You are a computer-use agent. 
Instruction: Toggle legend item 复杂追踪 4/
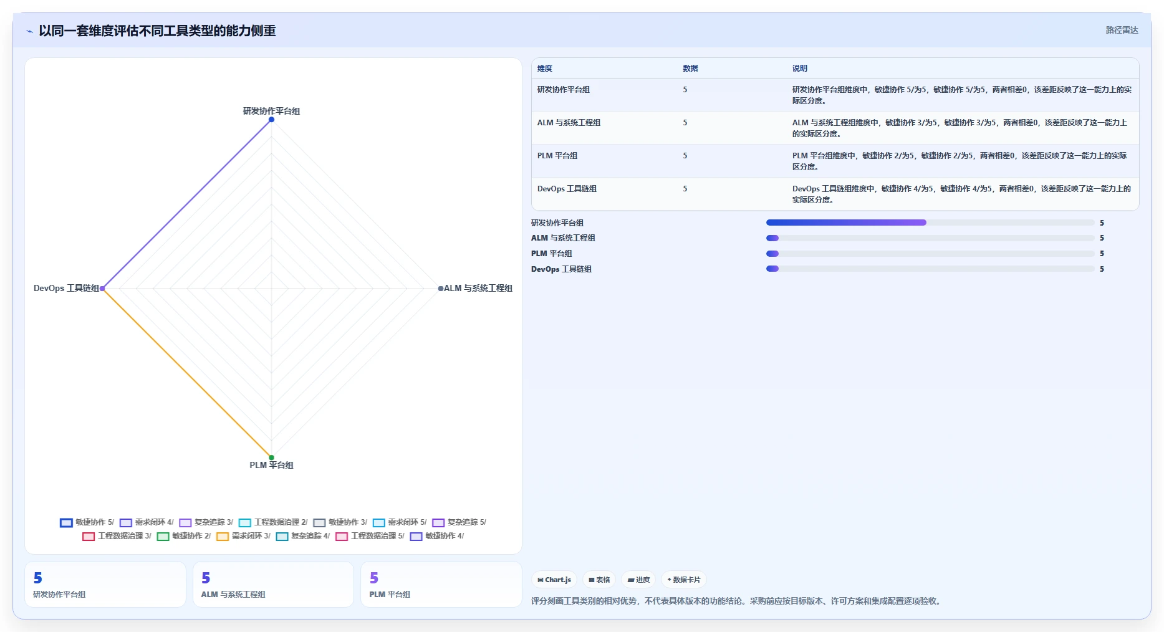tap(303, 536)
